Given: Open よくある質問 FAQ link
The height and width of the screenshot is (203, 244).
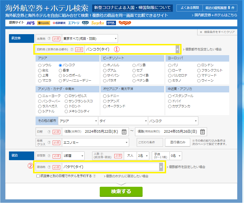Looking at the screenshot, I should coord(190,8).
